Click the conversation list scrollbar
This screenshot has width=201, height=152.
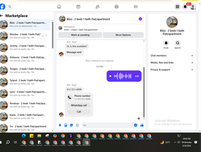pos(53,35)
